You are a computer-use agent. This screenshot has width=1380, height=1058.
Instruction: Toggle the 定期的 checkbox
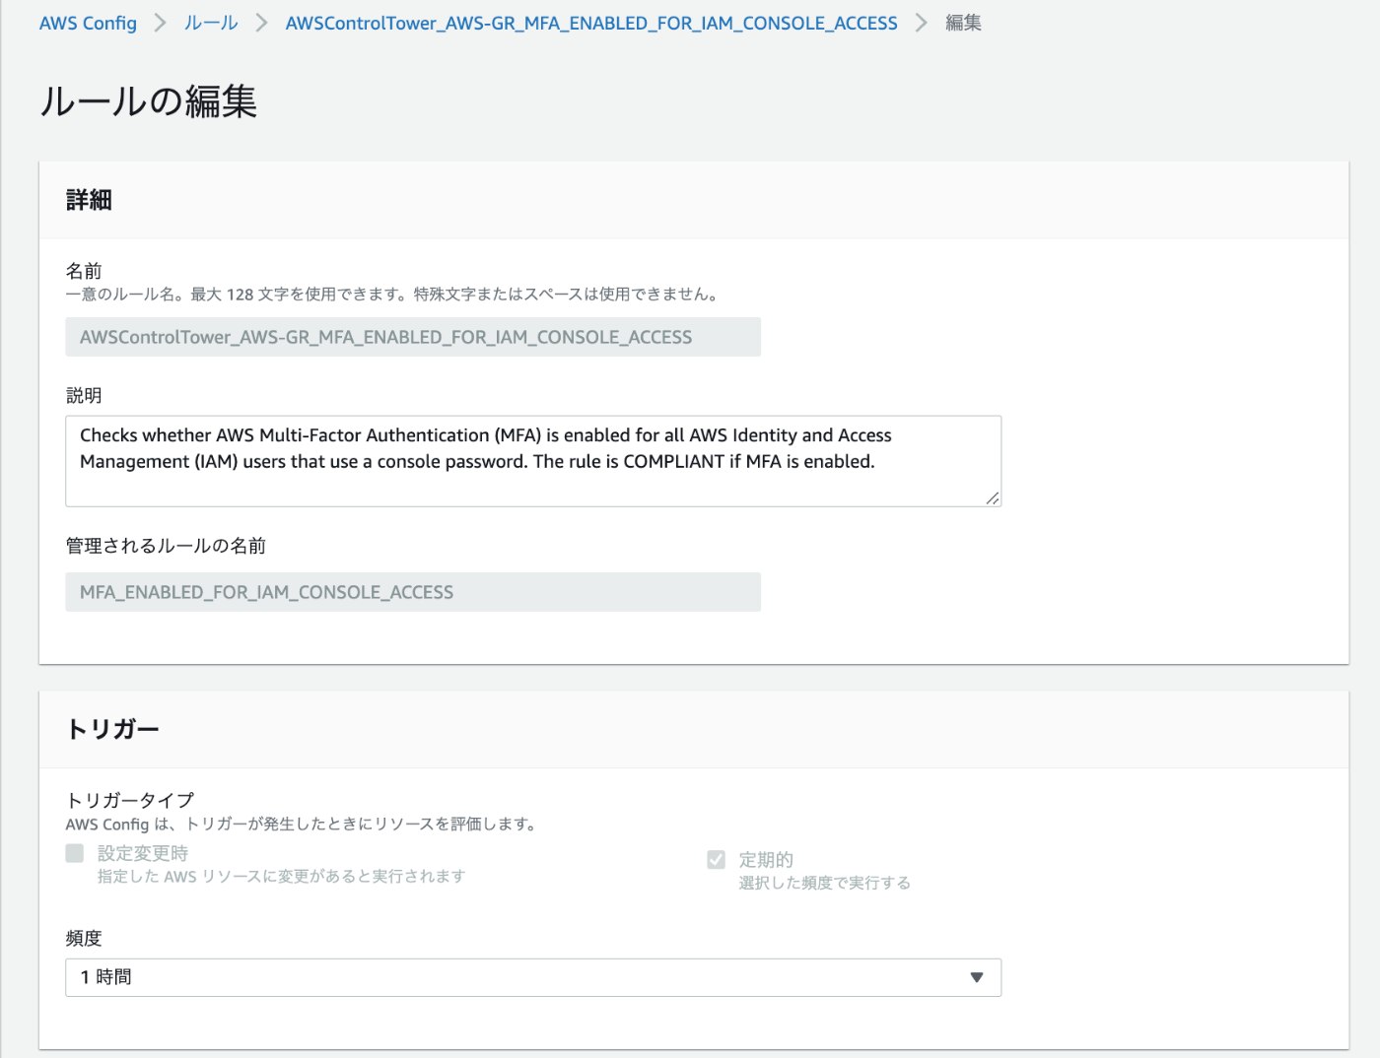coord(717,860)
